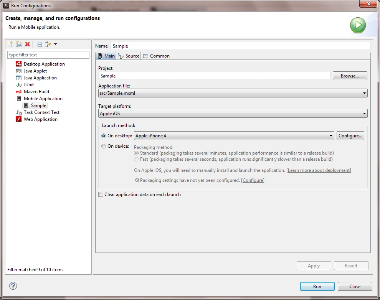Click the Maven Build m2 icon
The height and width of the screenshot is (300, 380).
coord(19,92)
